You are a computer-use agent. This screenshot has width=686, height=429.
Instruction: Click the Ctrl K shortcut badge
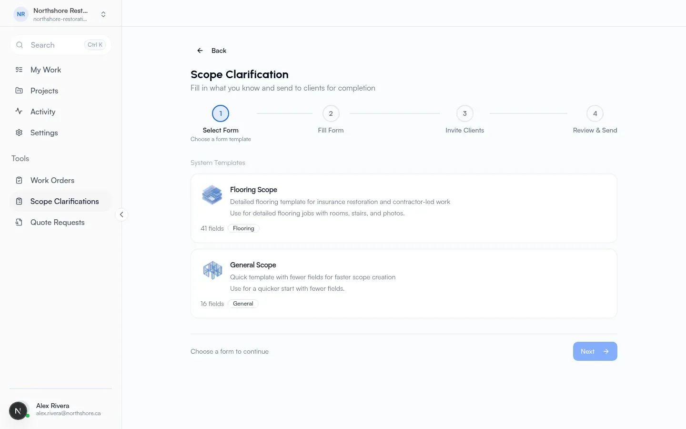click(95, 45)
